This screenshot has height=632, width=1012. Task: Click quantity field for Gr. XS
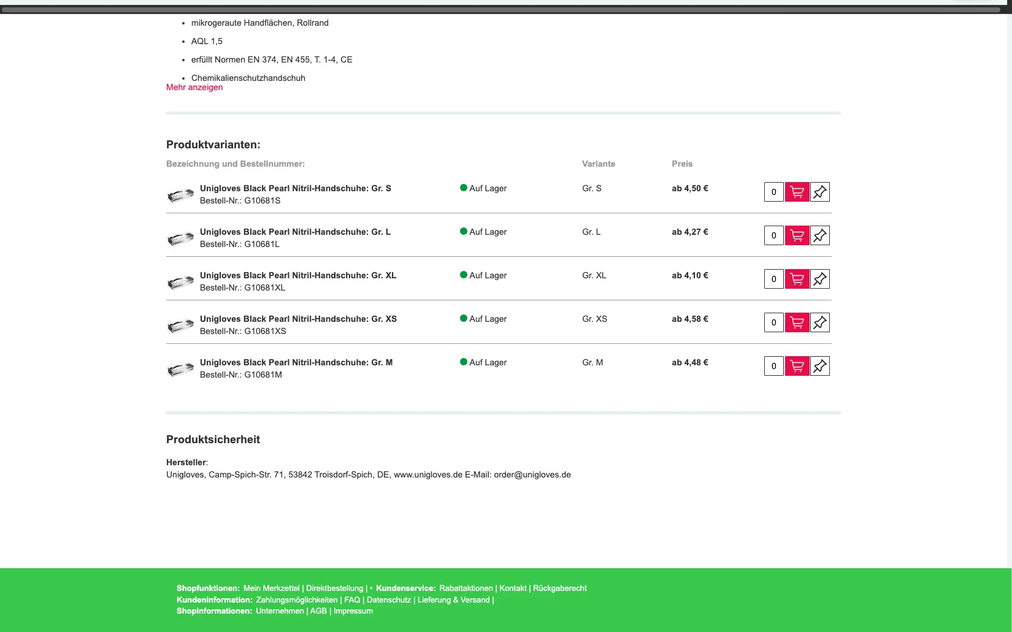click(774, 322)
